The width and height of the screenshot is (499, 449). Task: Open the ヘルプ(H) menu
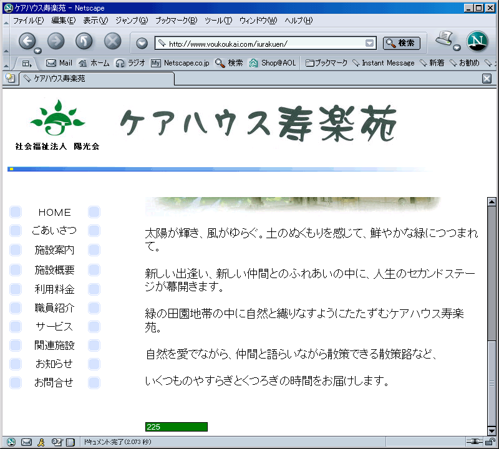tap(299, 21)
